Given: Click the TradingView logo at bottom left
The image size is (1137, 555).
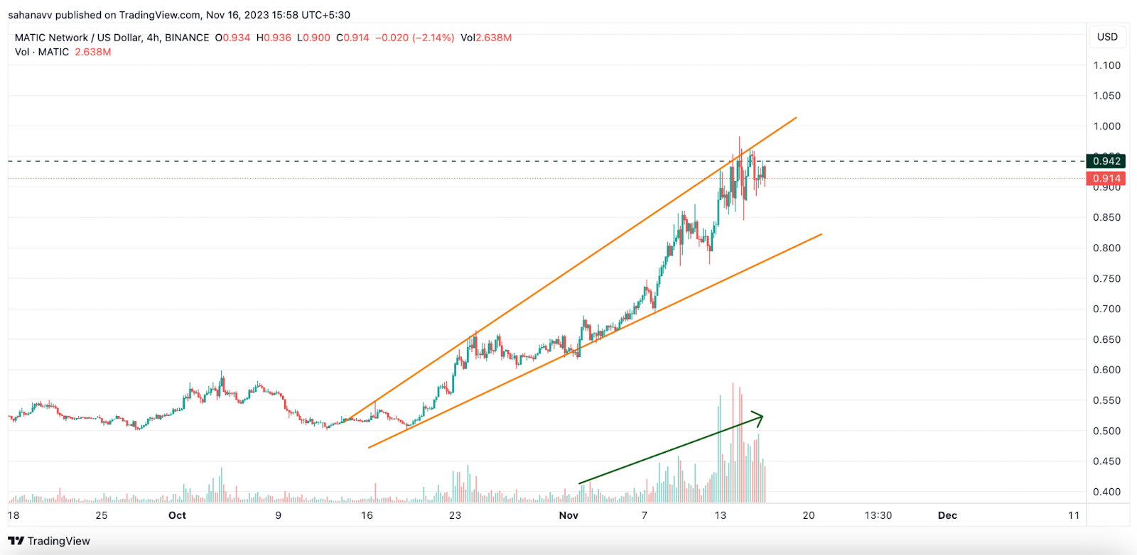Looking at the screenshot, I should point(50,541).
